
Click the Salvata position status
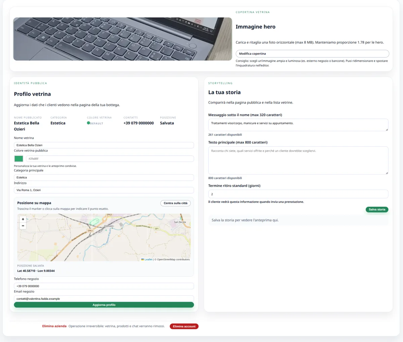pyautogui.click(x=167, y=123)
